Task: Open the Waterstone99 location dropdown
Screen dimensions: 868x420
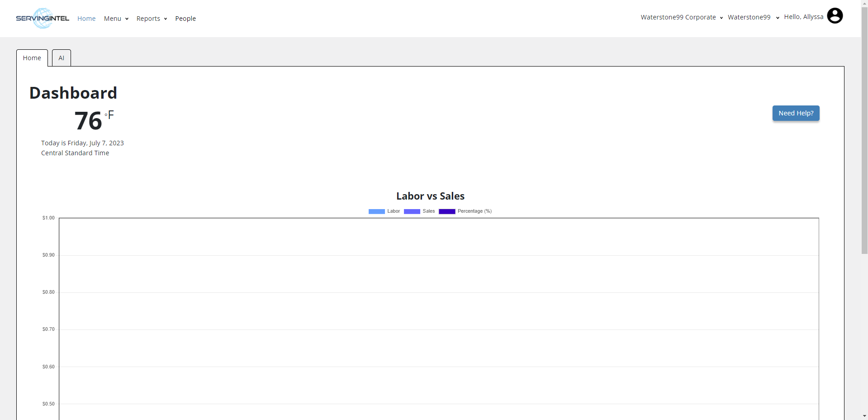Action: 753,17
